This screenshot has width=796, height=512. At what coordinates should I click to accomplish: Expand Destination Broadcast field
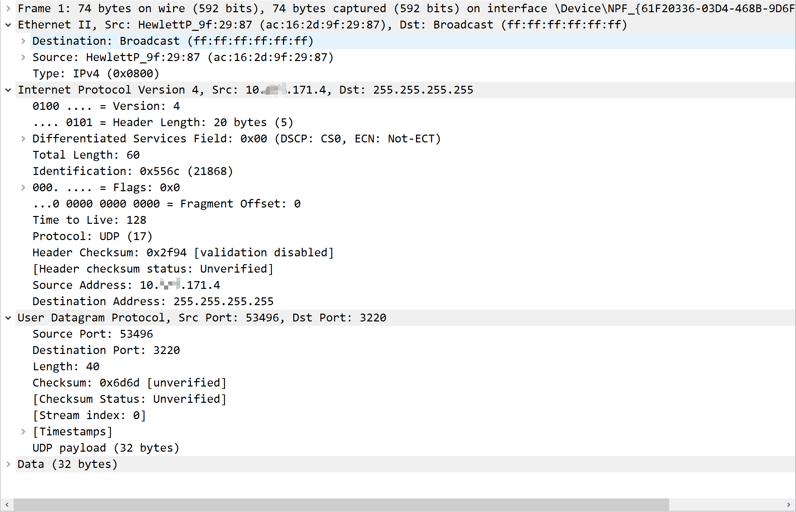point(23,41)
